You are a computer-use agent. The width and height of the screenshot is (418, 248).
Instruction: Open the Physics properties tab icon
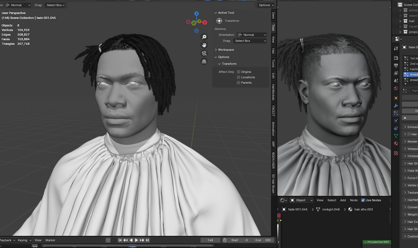[396, 121]
